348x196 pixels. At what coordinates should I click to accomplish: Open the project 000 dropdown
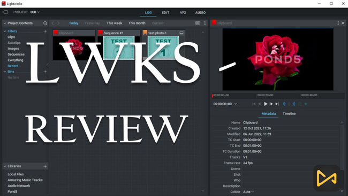(35, 12)
